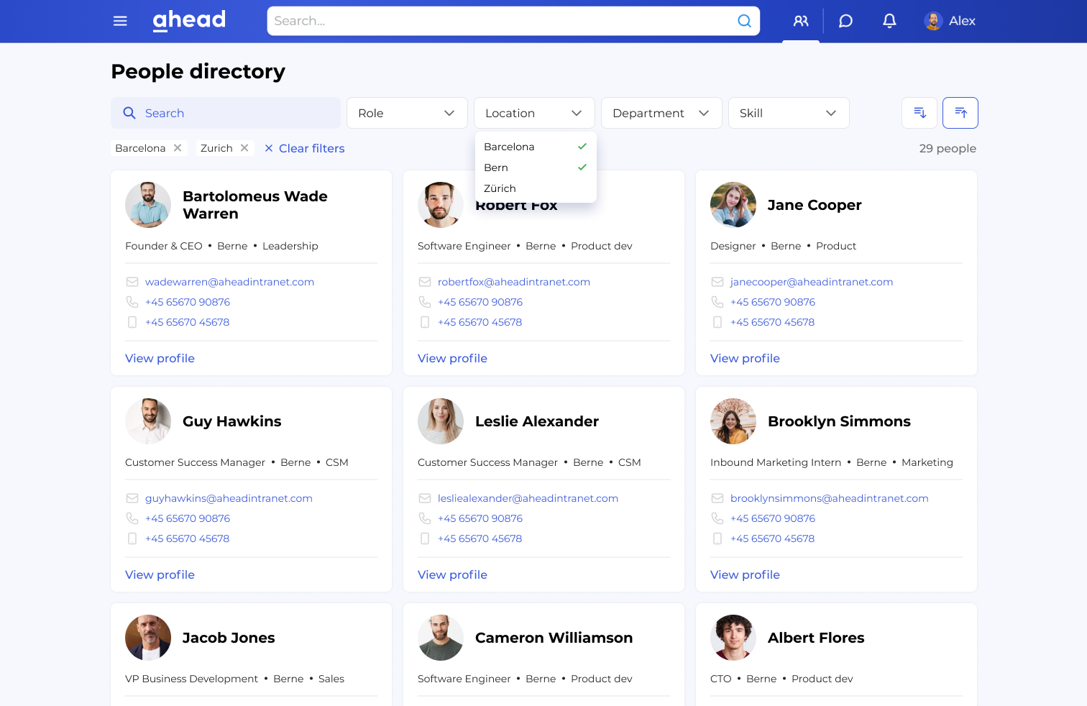Sort the directory descending
The height and width of the screenshot is (706, 1087).
pyautogui.click(x=919, y=112)
